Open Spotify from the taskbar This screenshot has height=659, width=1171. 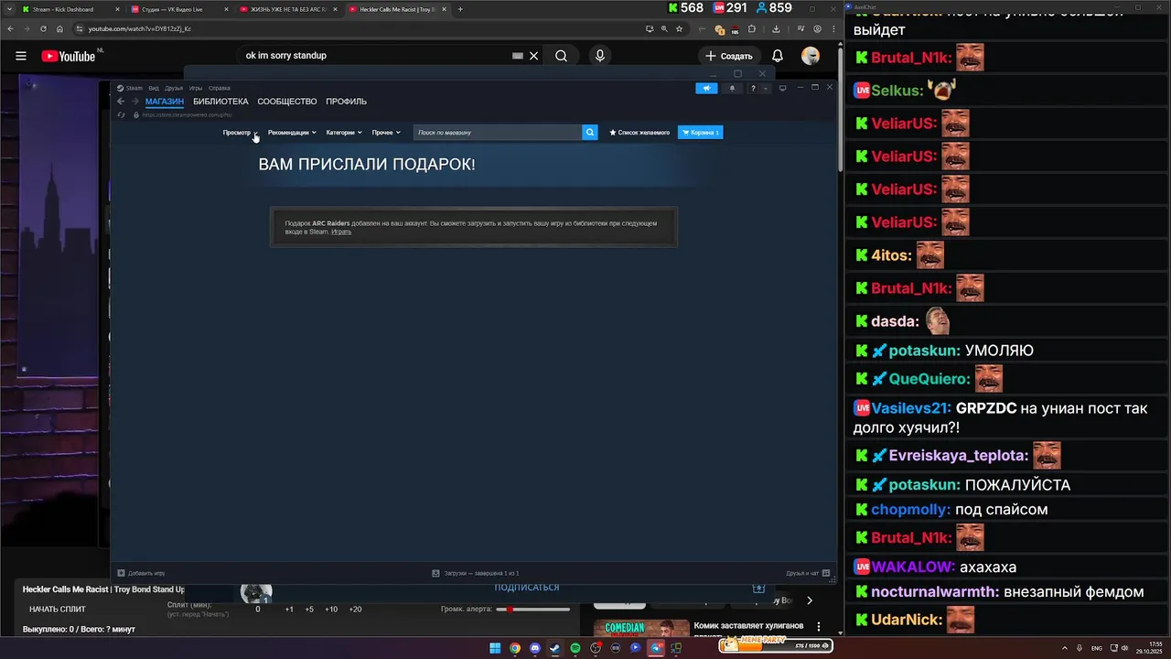click(x=575, y=648)
